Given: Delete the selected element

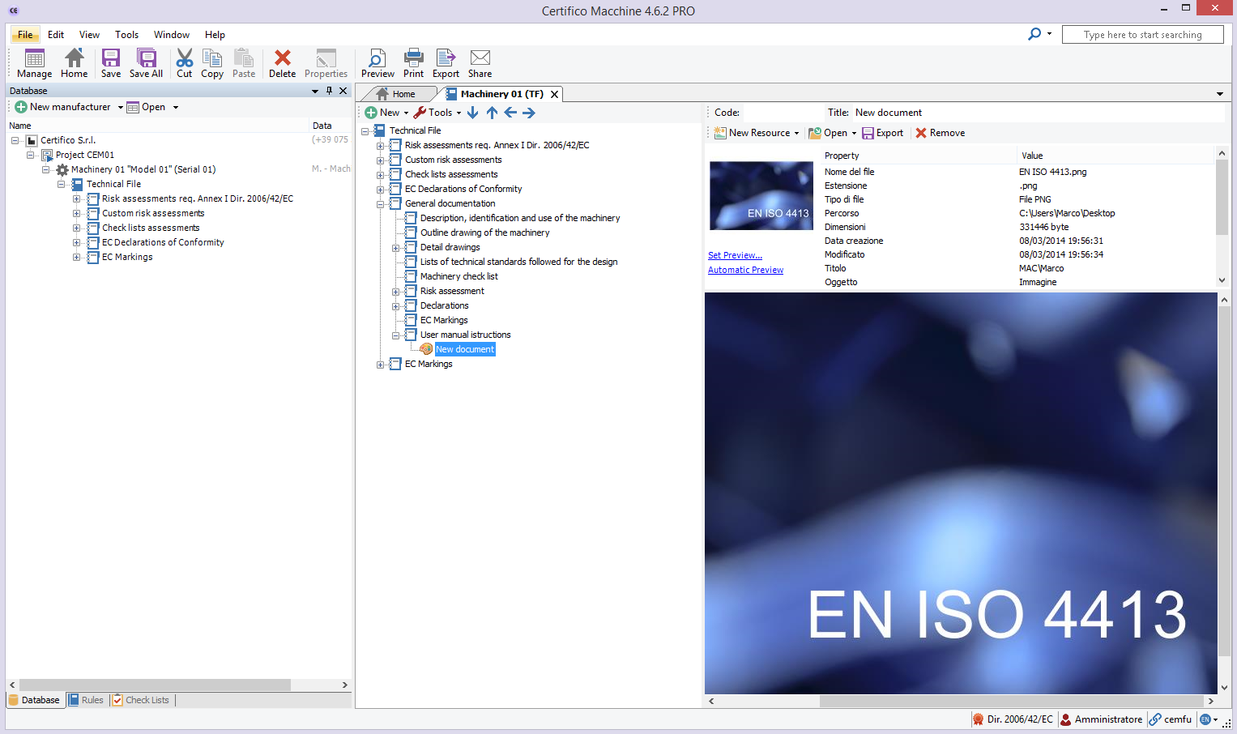Looking at the screenshot, I should [282, 63].
